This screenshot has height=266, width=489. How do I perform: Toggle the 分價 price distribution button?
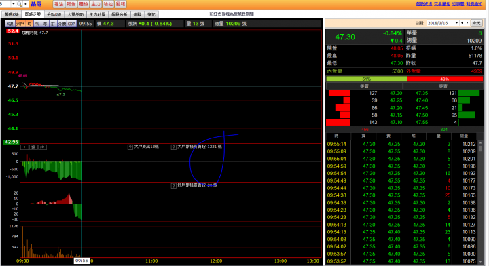(62, 24)
